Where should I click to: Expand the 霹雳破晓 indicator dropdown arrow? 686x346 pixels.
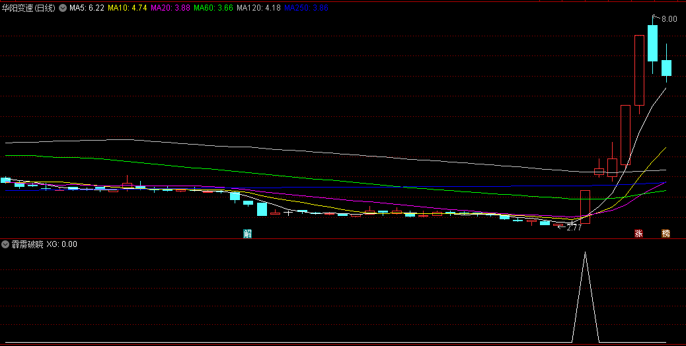tap(6, 244)
